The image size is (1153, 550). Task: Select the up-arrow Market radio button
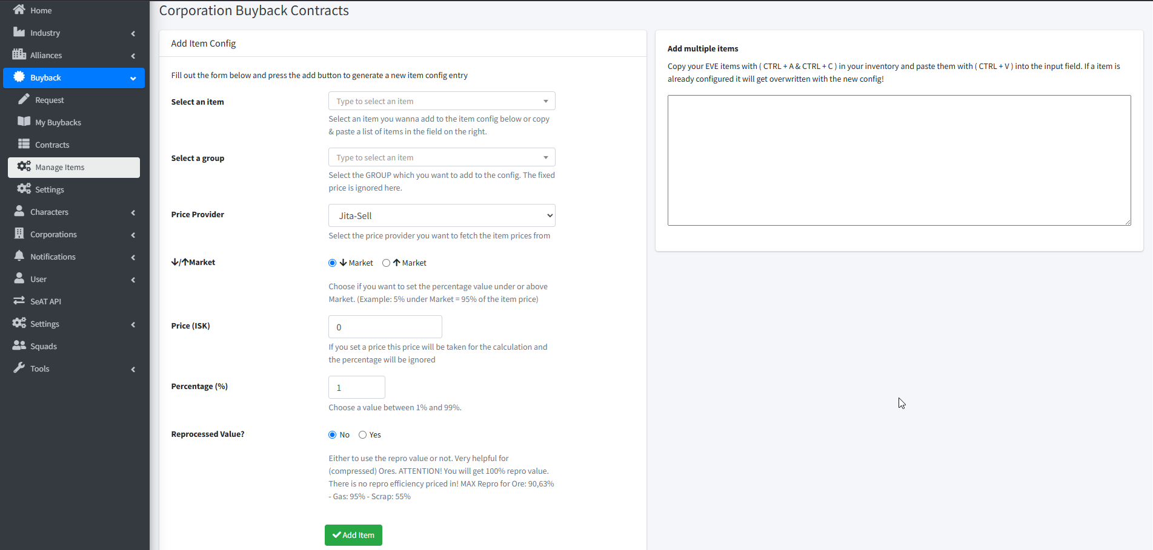click(386, 263)
